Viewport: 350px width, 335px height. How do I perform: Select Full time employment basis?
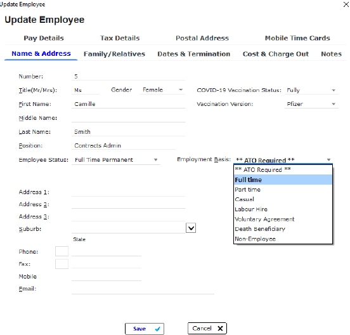point(283,180)
